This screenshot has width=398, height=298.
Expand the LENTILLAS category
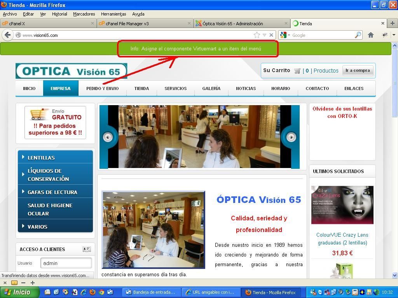(55, 158)
